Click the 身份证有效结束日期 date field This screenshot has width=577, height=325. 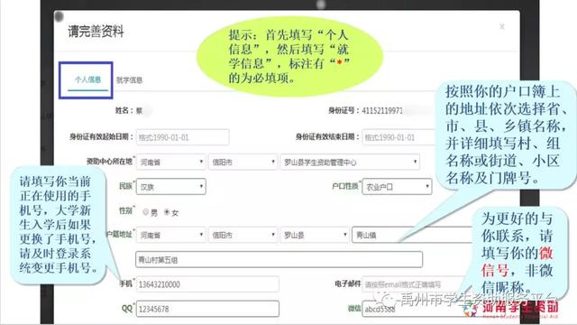point(399,137)
